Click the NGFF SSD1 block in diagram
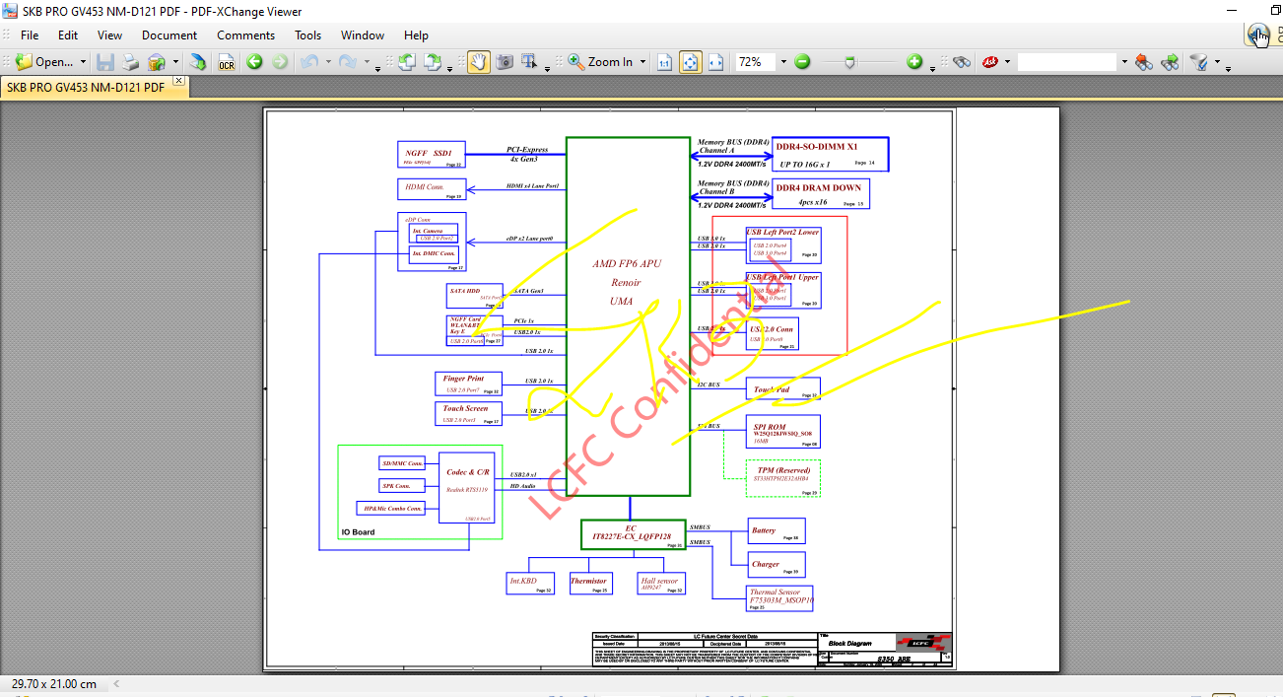This screenshot has width=1283, height=697. (431, 155)
